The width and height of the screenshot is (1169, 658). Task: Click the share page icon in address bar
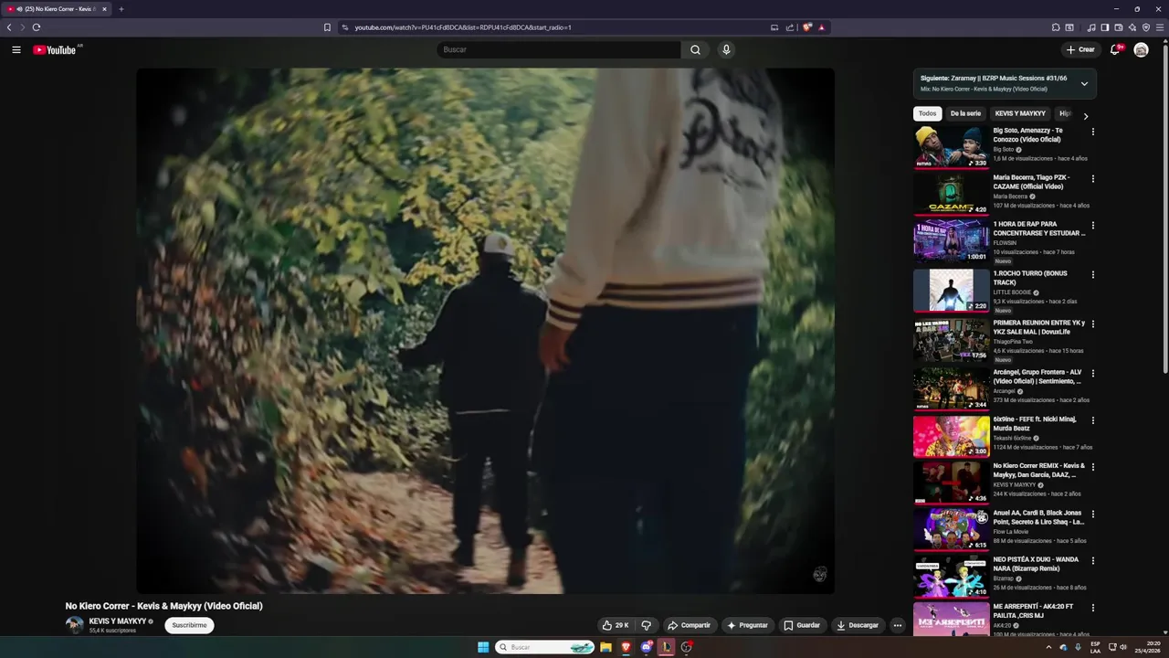click(x=790, y=27)
